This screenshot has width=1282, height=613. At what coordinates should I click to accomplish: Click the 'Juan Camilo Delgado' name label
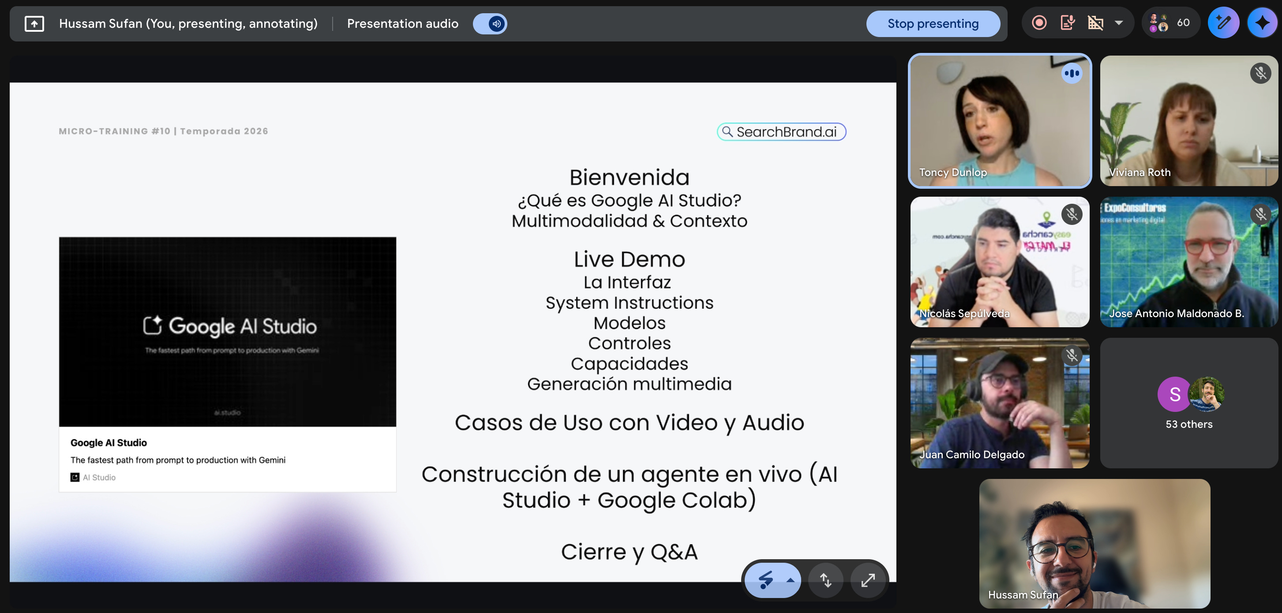[x=971, y=455]
